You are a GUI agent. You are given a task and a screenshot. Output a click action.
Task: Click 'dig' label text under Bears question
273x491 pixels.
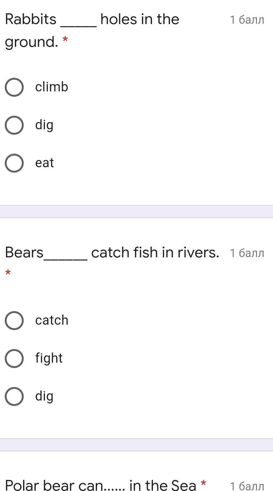click(x=44, y=396)
